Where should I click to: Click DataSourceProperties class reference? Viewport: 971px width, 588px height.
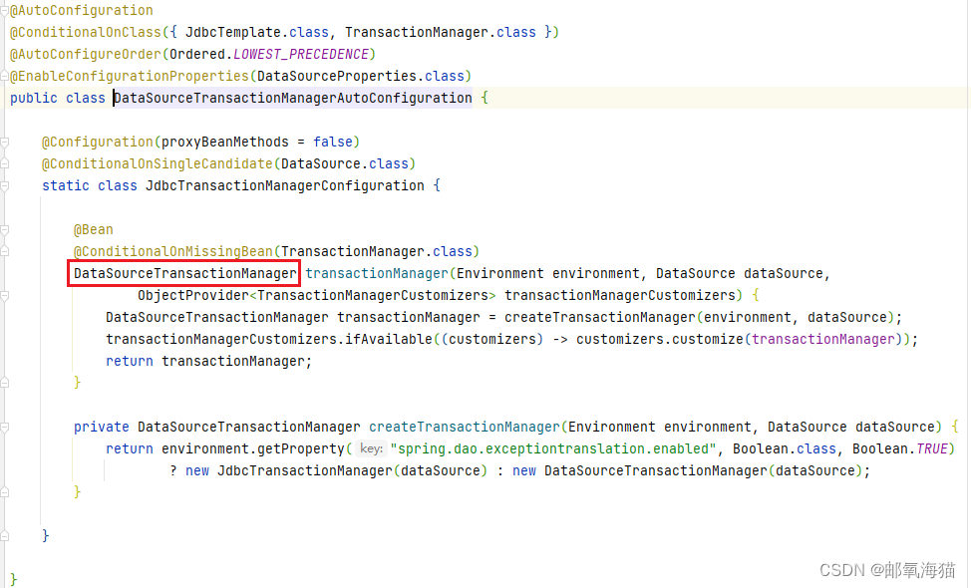pos(337,76)
